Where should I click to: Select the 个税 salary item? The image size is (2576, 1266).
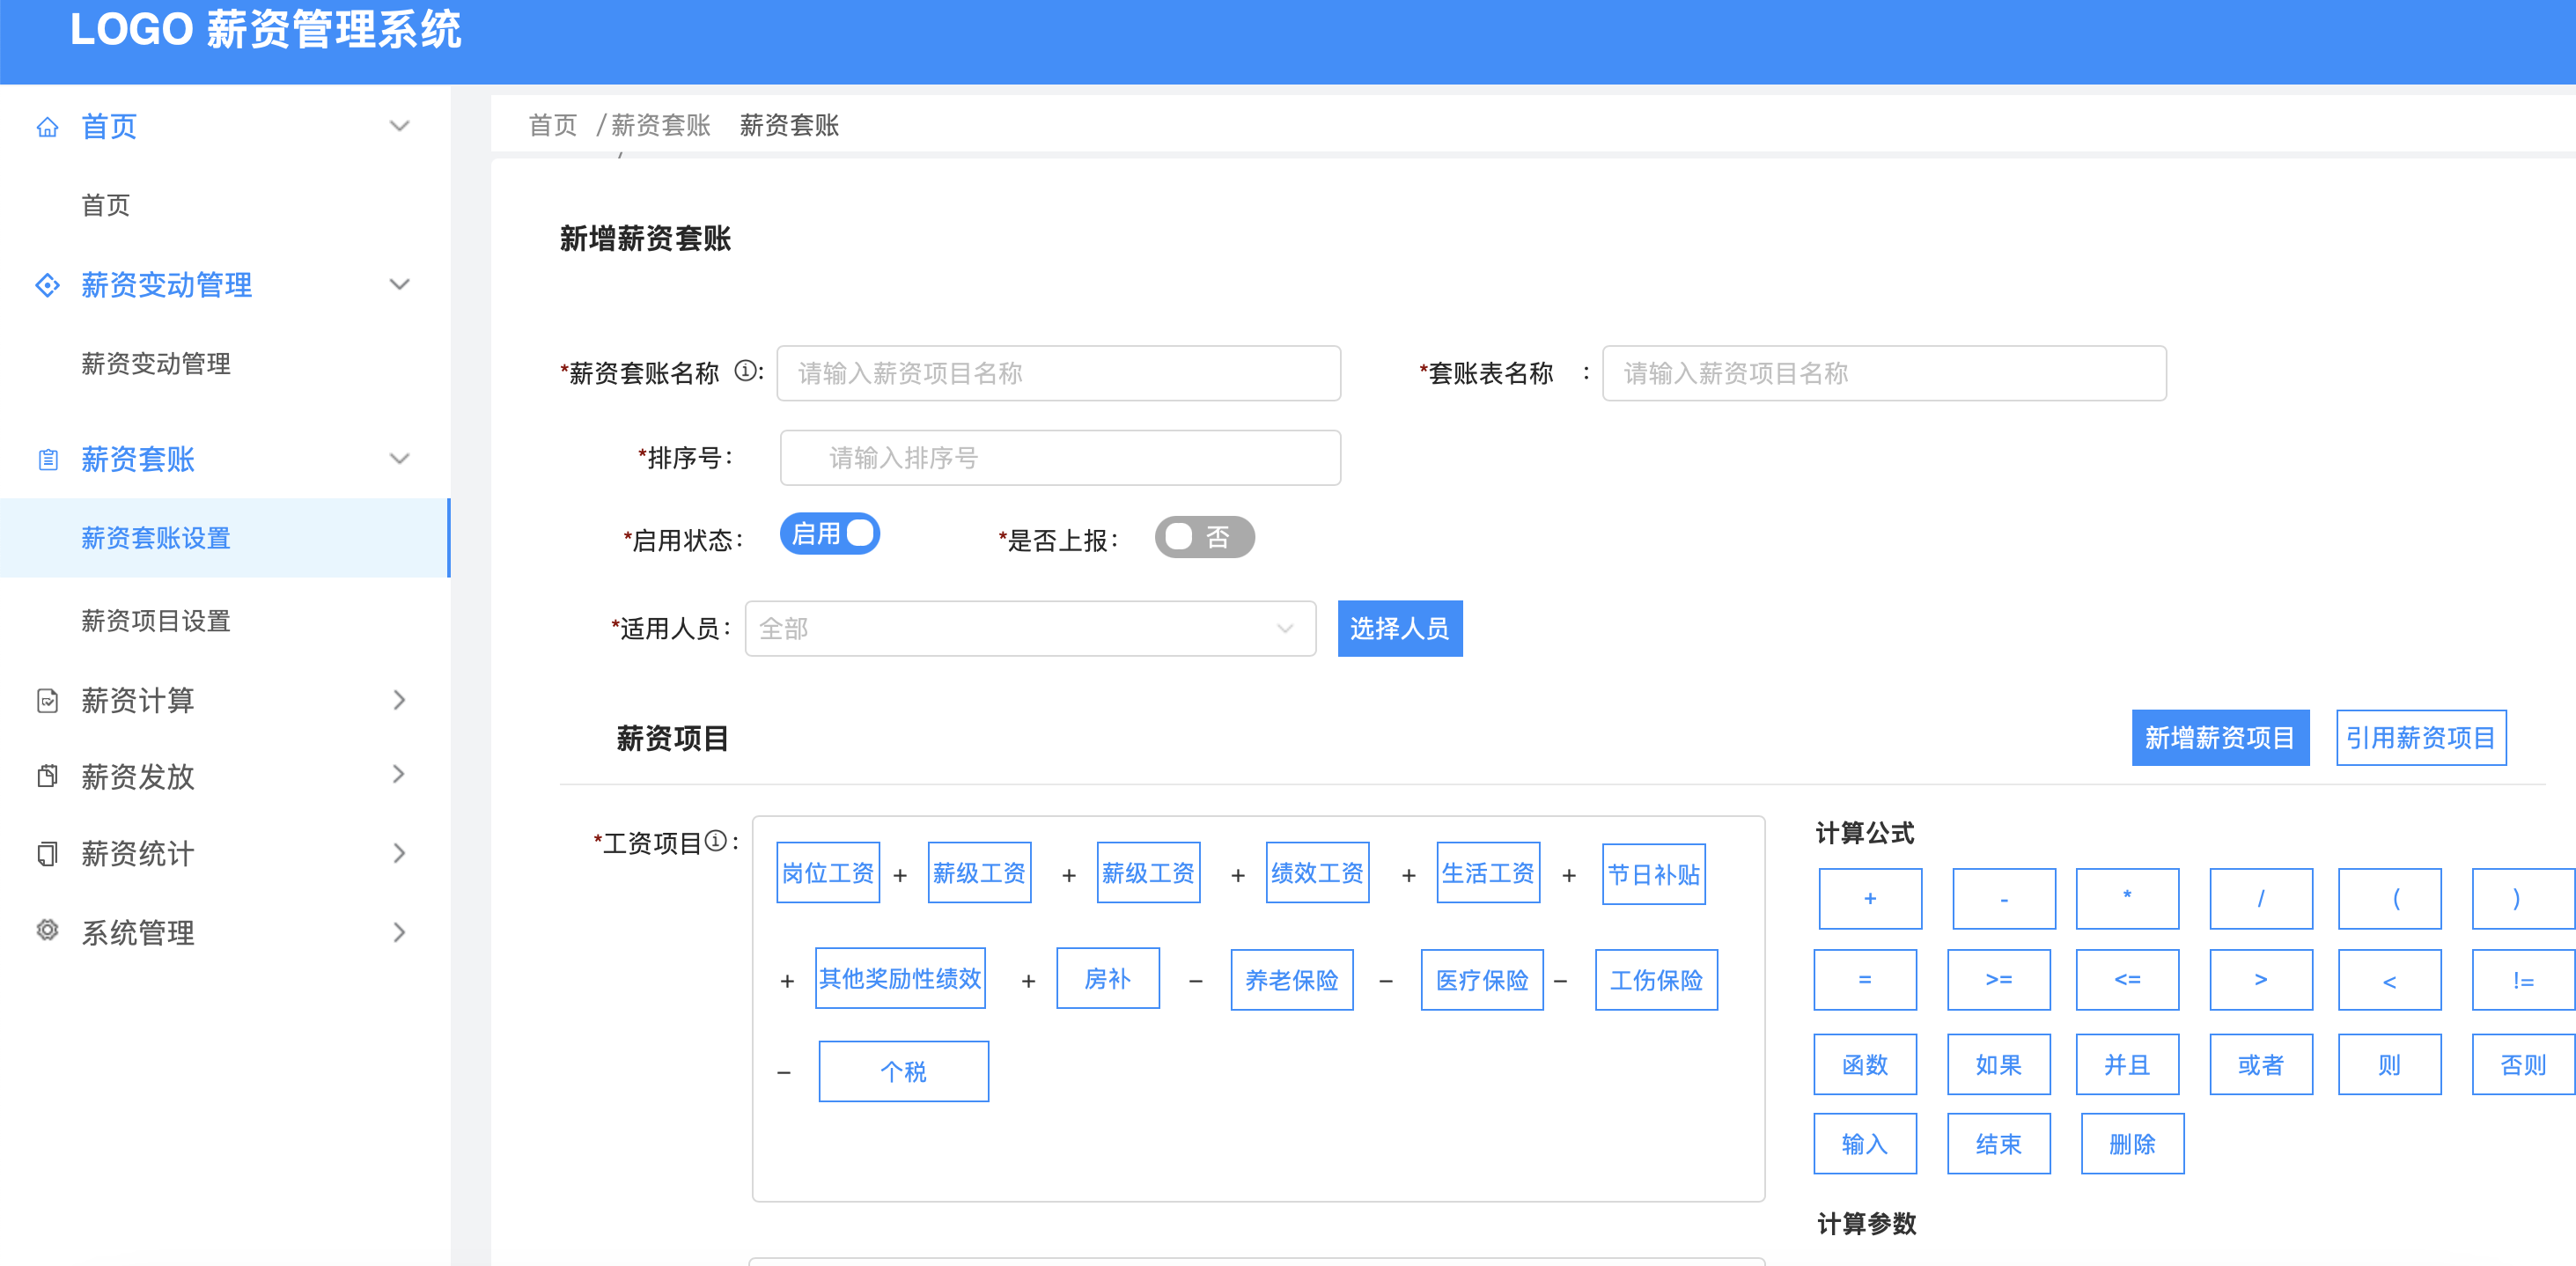click(903, 1071)
